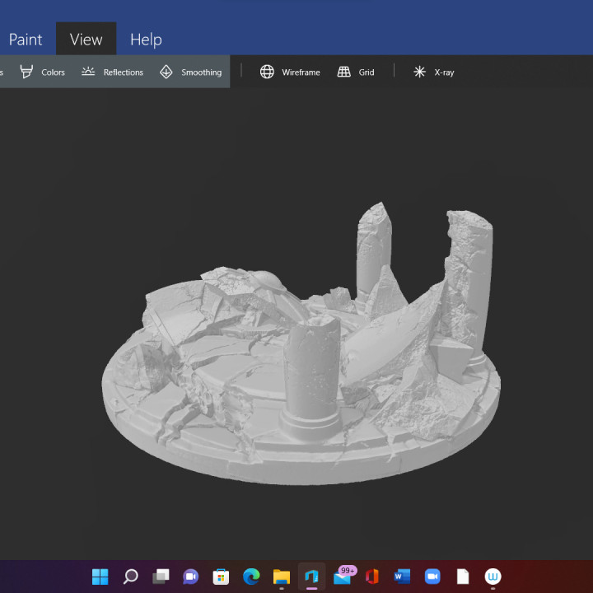Launch Teams Chat from taskbar
Screen dimensions: 593x593
(190, 577)
